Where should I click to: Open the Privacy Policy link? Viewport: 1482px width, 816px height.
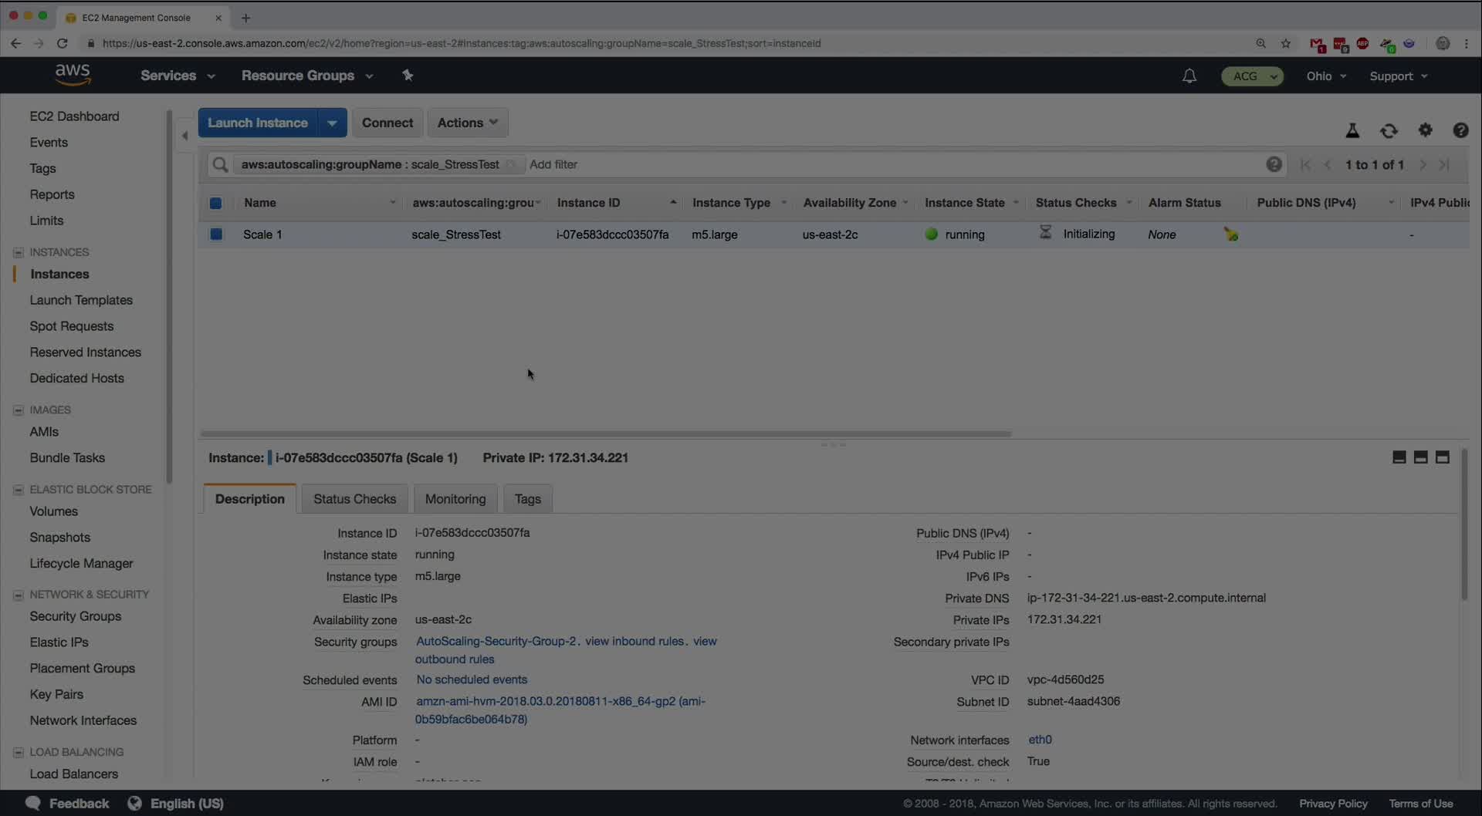point(1333,804)
